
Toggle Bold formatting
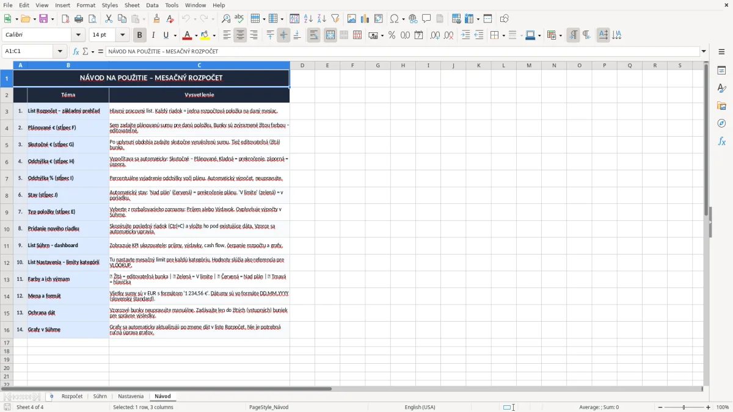[139, 35]
